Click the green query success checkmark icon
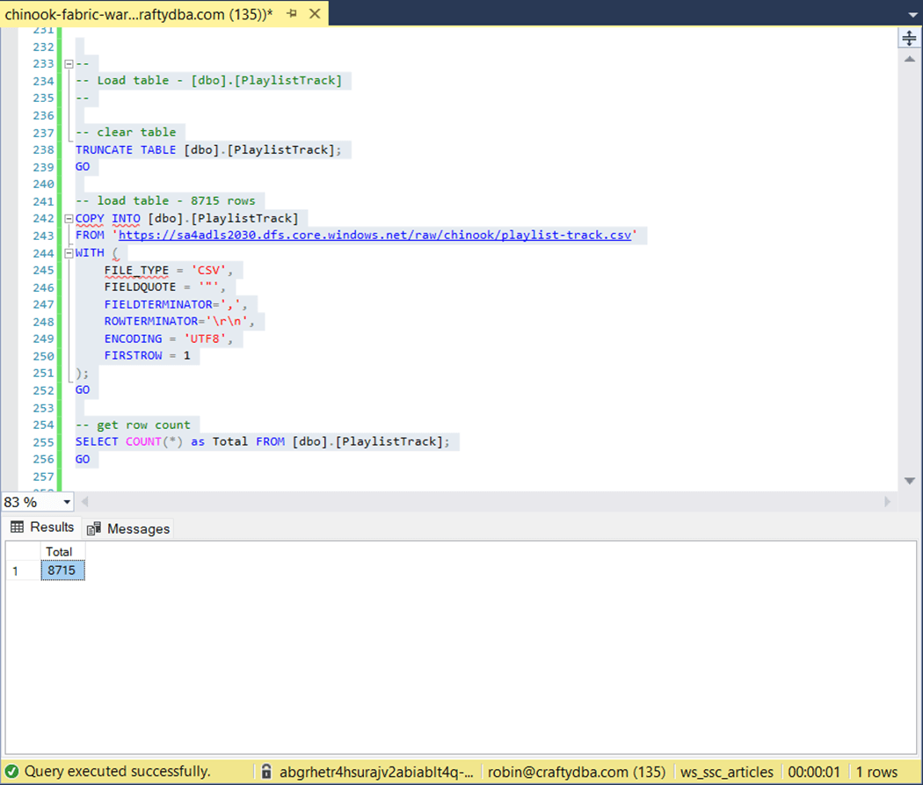The width and height of the screenshot is (923, 785). 11,772
